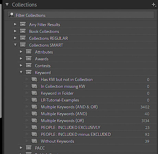158x154 pixels.
Task: Expand the Contests collection set
Action: pos(21,66)
